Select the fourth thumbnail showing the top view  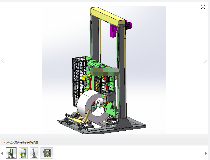click(x=47, y=153)
